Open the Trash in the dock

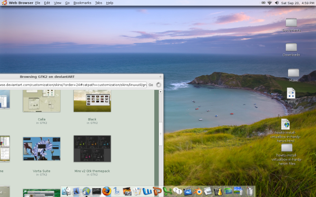[x=250, y=191]
